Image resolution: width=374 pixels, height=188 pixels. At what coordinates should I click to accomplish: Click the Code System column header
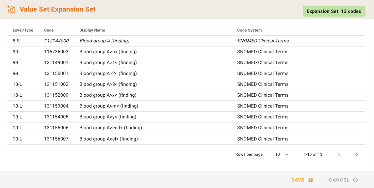pyautogui.click(x=249, y=30)
